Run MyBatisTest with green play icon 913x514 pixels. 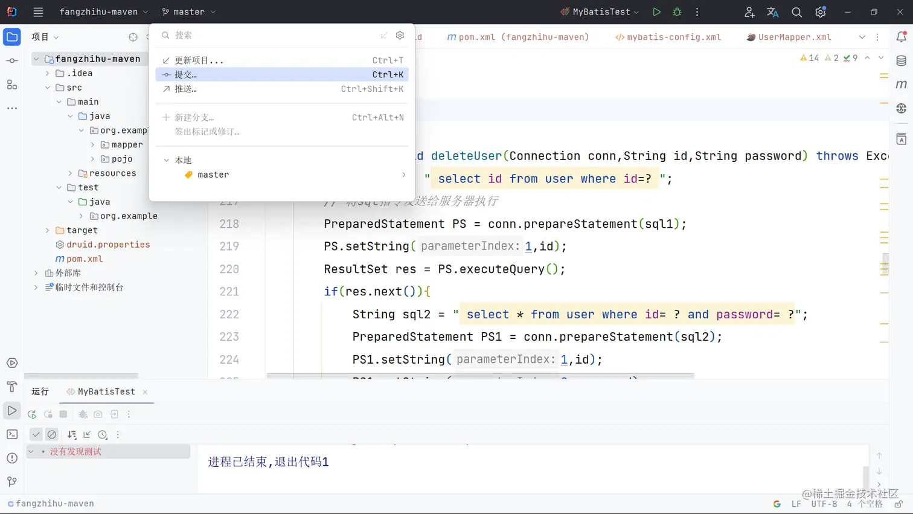point(656,12)
